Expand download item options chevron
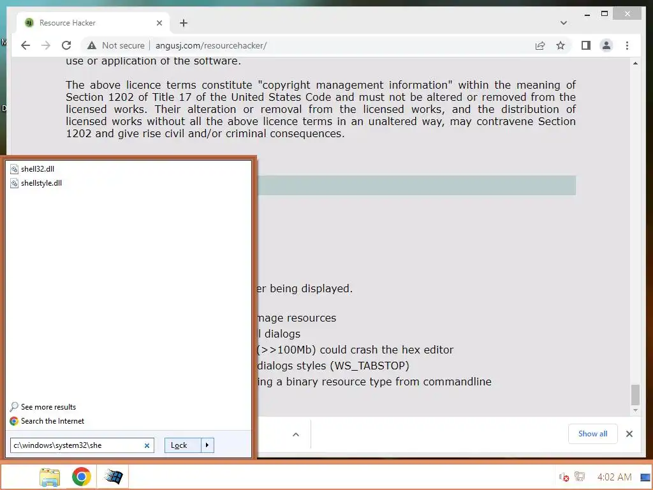Image resolution: width=653 pixels, height=490 pixels. coord(296,434)
